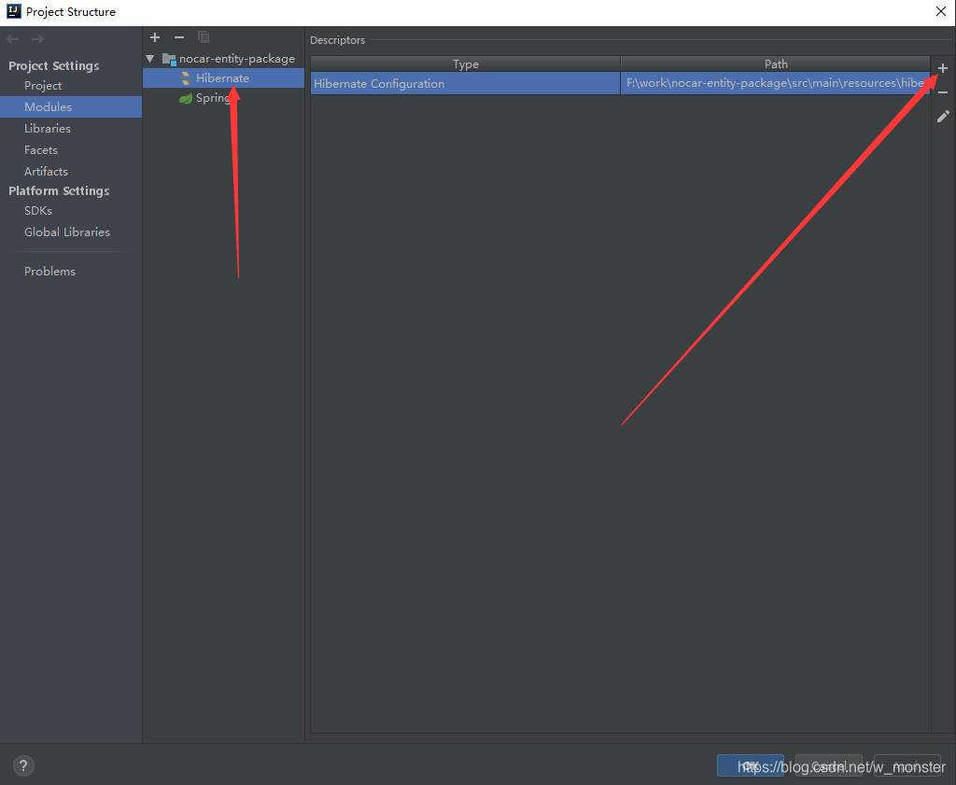Select the Hibernate Configuration type cell
Viewport: 956px width, 785px height.
tap(465, 83)
